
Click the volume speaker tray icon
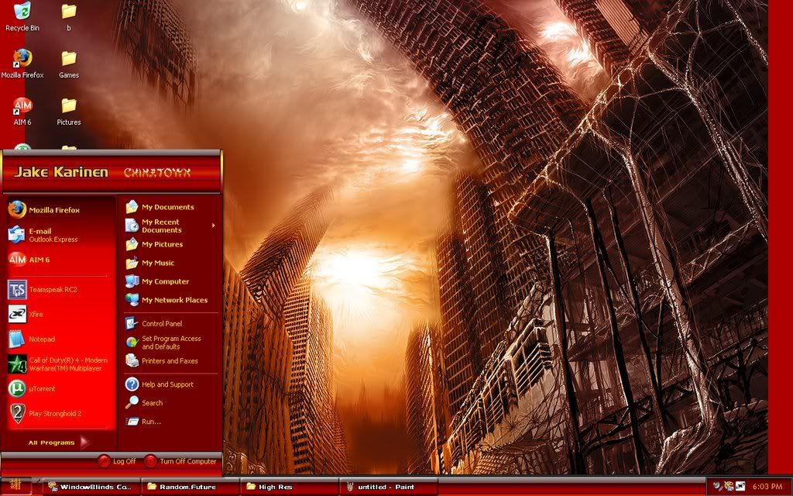click(x=718, y=487)
